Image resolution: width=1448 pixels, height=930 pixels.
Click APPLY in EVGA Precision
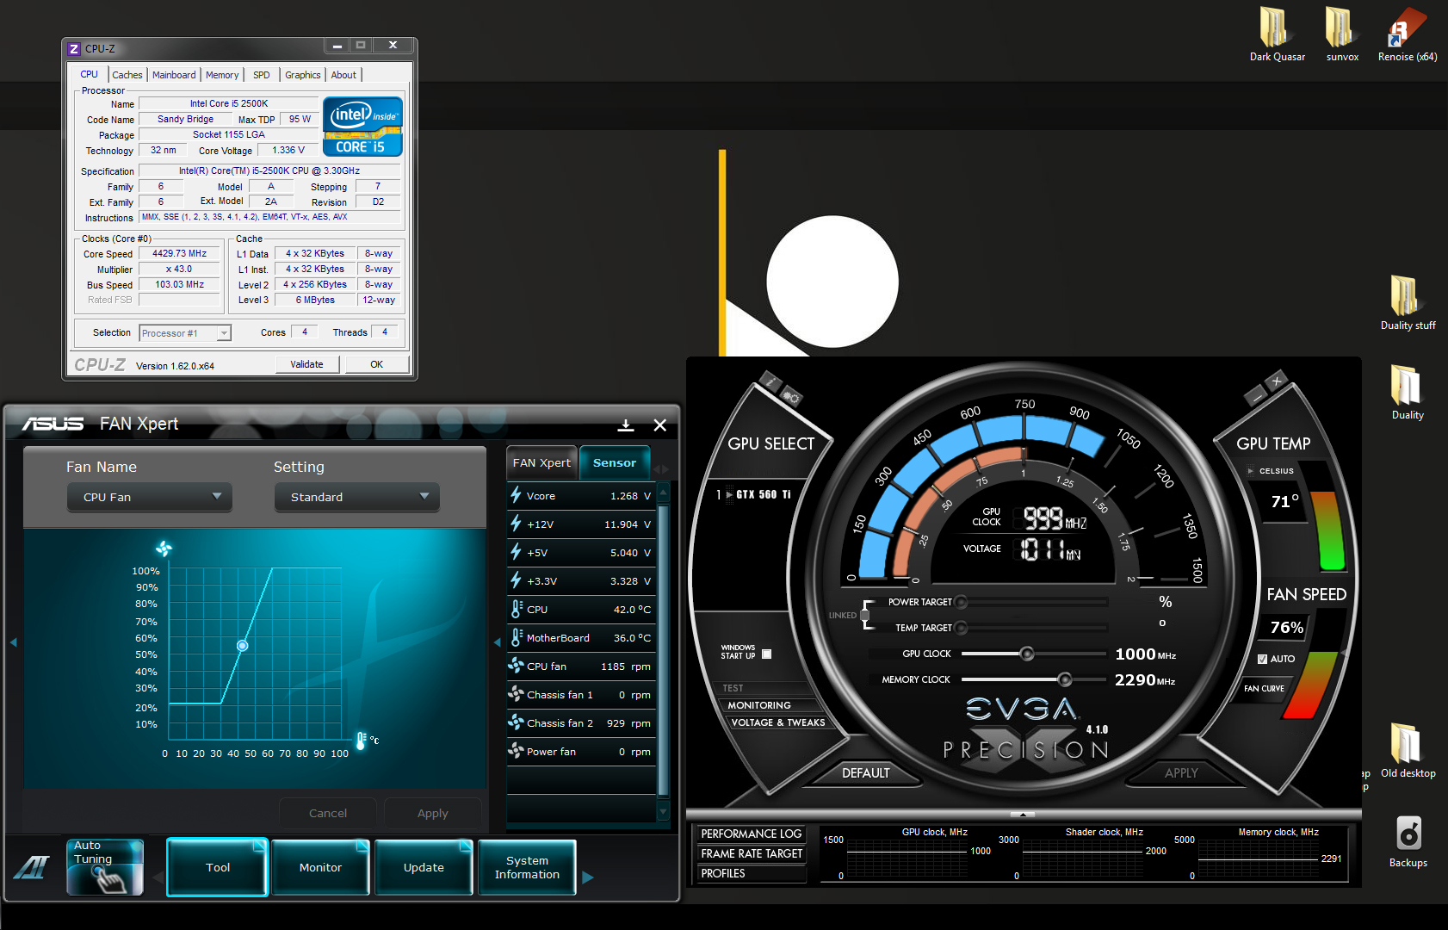[x=1181, y=773]
